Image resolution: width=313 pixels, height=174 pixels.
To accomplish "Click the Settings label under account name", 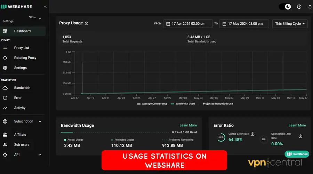I will (x=8, y=21).
